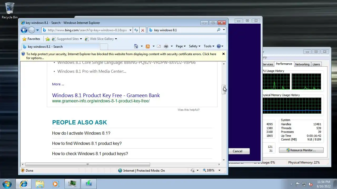Image resolution: width=337 pixels, height=189 pixels.
Task: Click the zoom level magnifier icon
Action: (x=205, y=170)
